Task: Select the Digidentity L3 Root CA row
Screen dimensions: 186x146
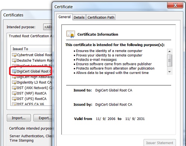Action: [x=32, y=82]
